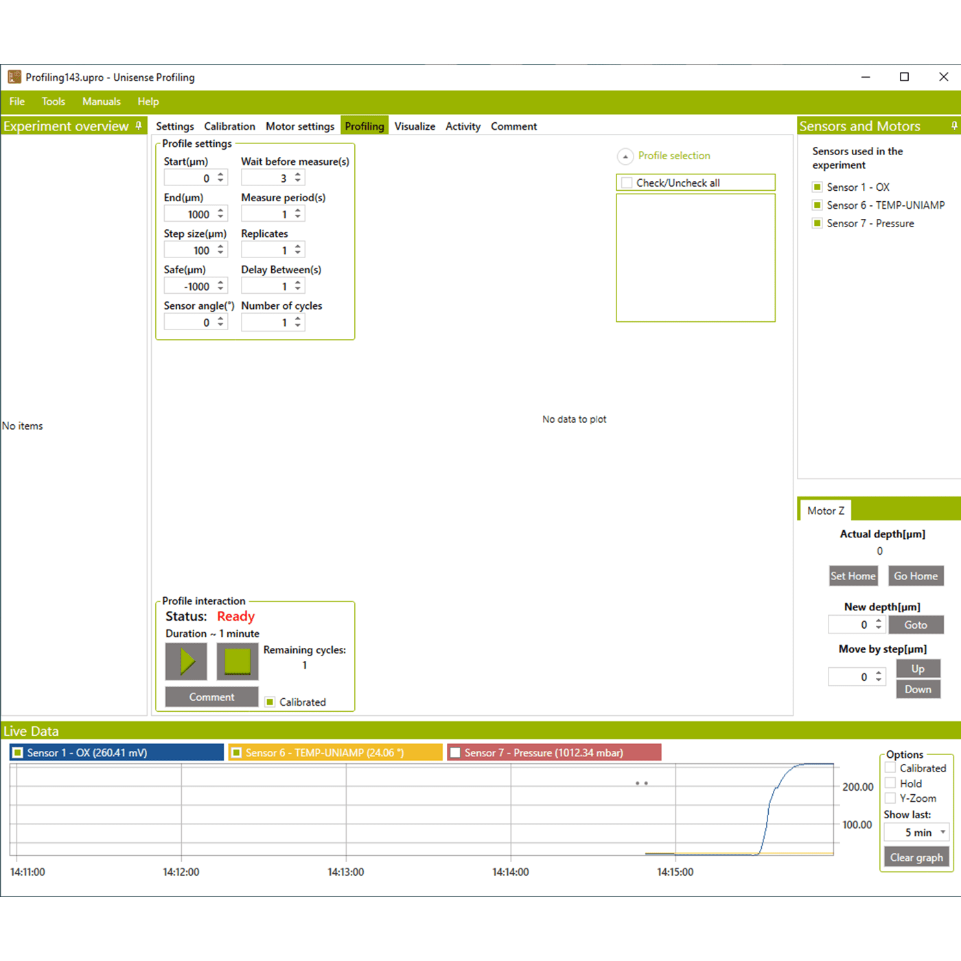
Task: Switch to the Visualize tab
Action: tap(415, 126)
